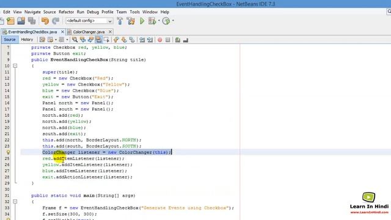Click the Redo arrow icon
The width and height of the screenshot is (391, 220).
point(56,21)
